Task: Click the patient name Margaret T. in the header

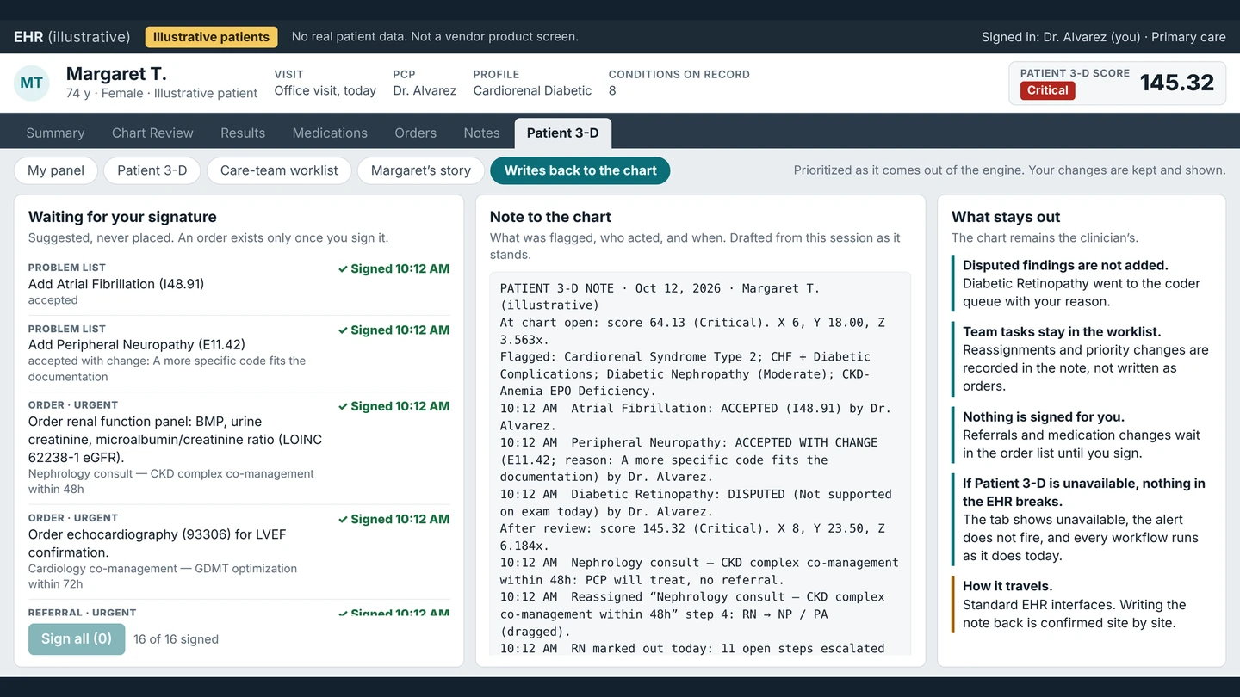Action: click(116, 74)
